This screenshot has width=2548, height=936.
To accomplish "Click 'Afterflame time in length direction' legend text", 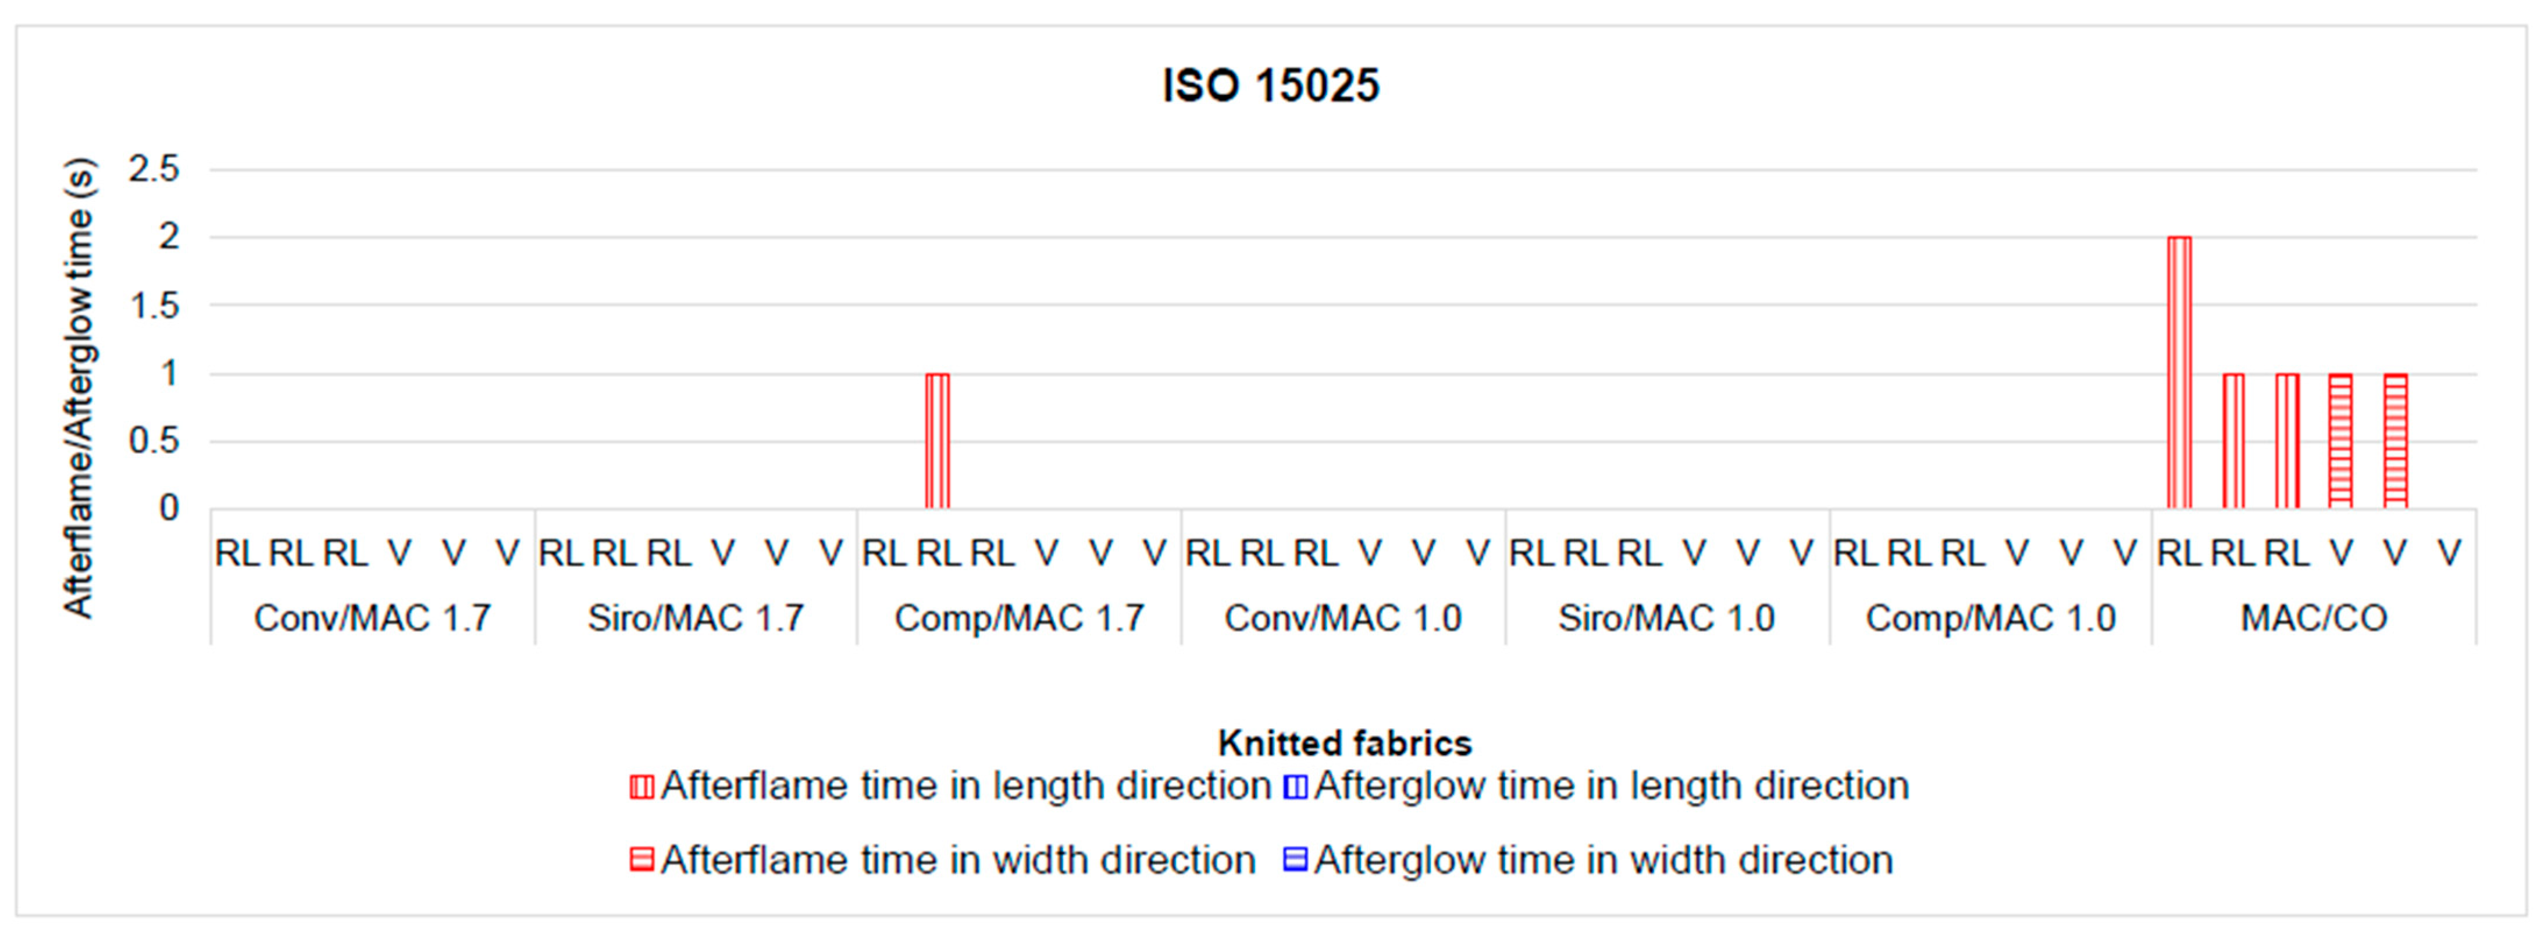I will coord(965,787).
